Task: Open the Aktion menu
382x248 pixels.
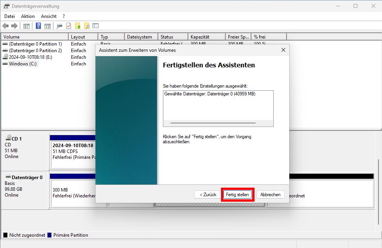Action: tap(28, 16)
